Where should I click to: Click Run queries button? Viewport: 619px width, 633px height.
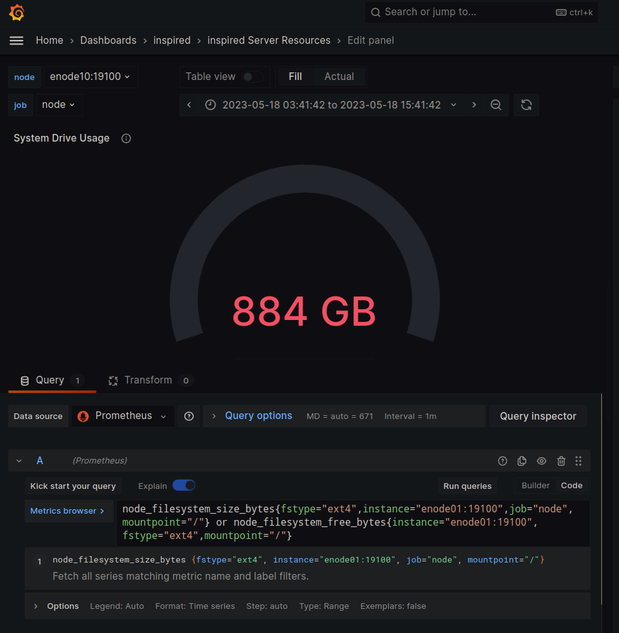coord(467,486)
